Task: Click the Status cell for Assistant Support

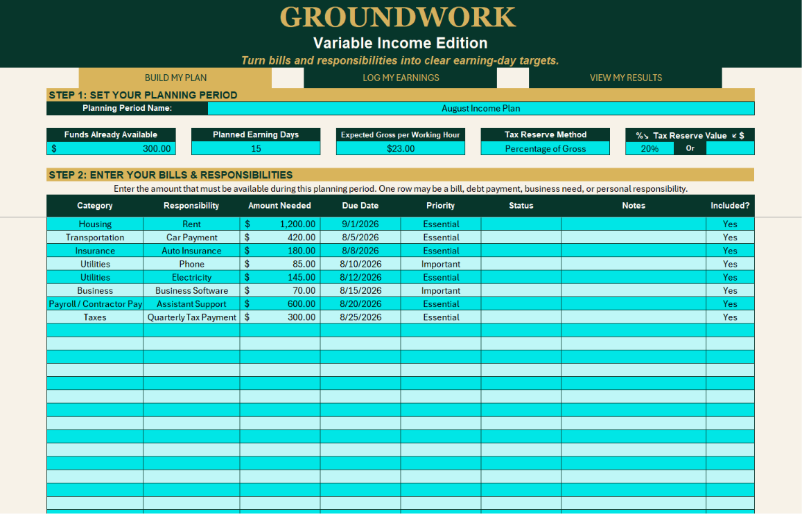Action: 521,303
